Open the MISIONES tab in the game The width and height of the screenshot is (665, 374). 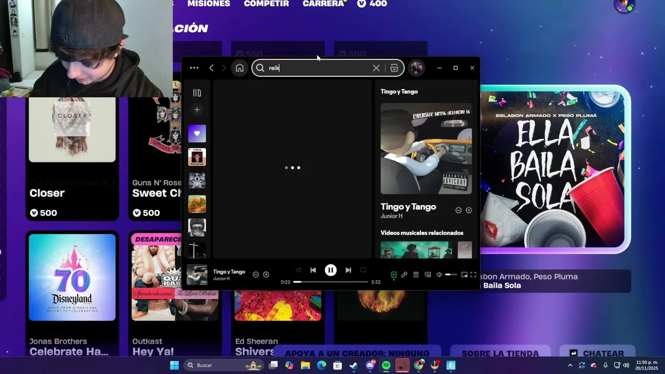209,4
